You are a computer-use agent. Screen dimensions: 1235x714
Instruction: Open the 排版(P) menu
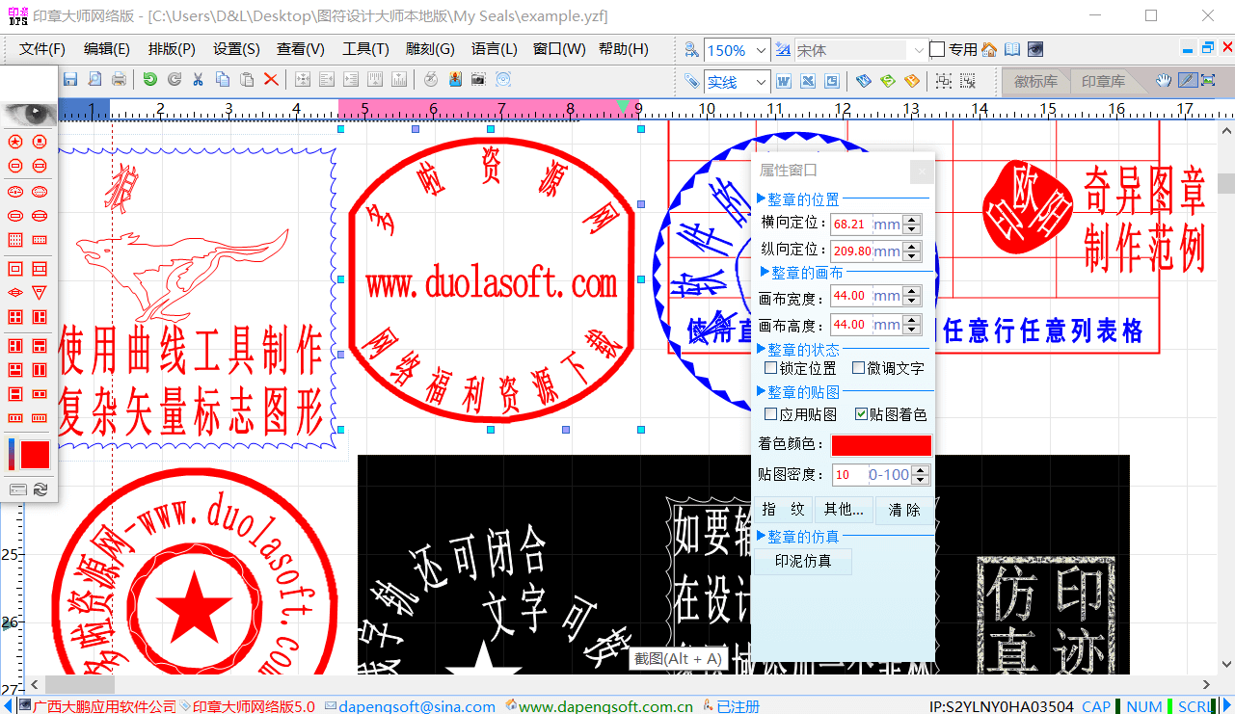coord(172,49)
